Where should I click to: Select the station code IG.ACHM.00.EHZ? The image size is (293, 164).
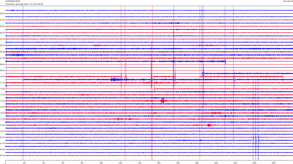tap(13, 1)
